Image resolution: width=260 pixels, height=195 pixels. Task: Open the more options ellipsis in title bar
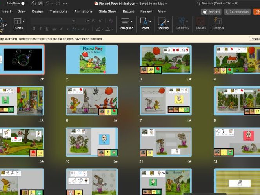click(65, 3)
